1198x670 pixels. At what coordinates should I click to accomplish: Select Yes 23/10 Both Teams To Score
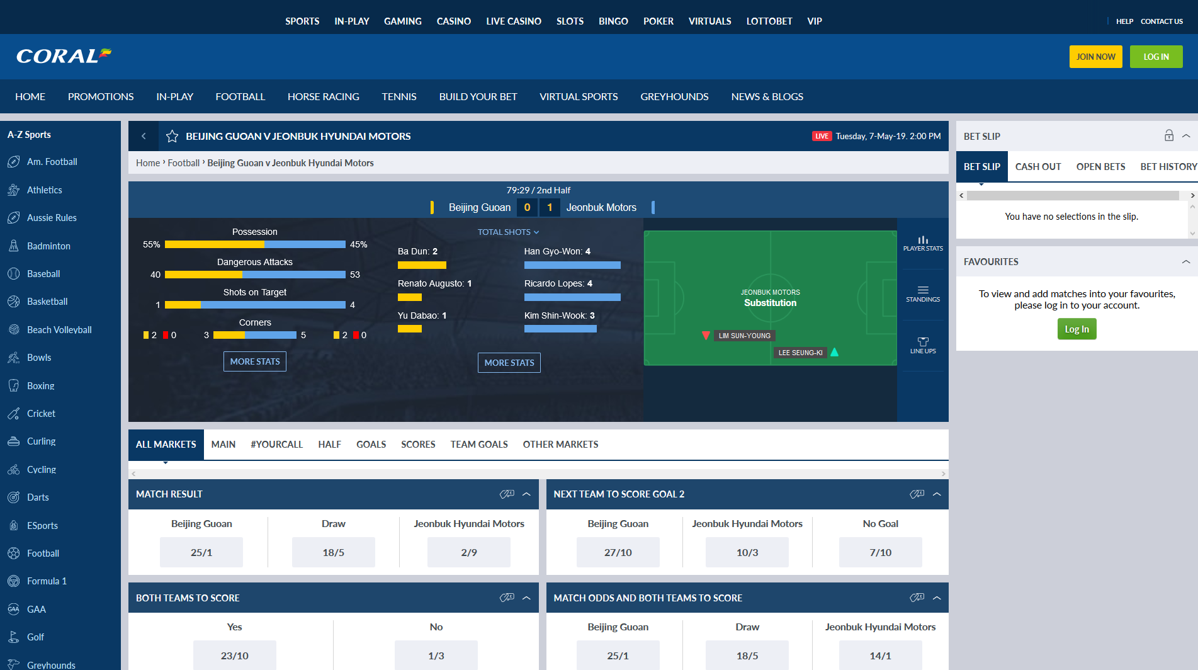point(235,656)
